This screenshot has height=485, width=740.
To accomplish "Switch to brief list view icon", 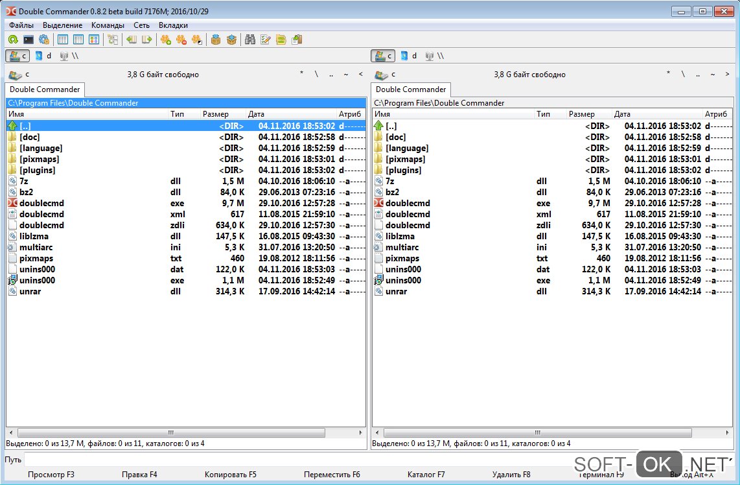I will point(63,40).
